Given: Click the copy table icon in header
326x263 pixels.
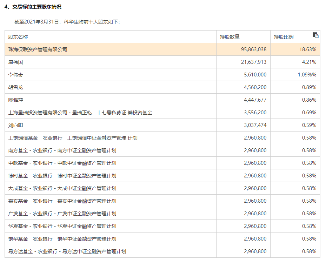Looking at the screenshot, I should pyautogui.click(x=315, y=35).
